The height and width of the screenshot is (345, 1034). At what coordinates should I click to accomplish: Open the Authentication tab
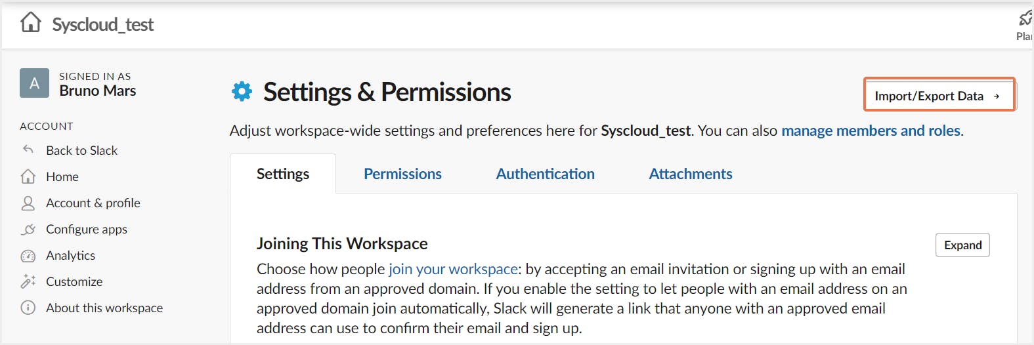coord(545,174)
